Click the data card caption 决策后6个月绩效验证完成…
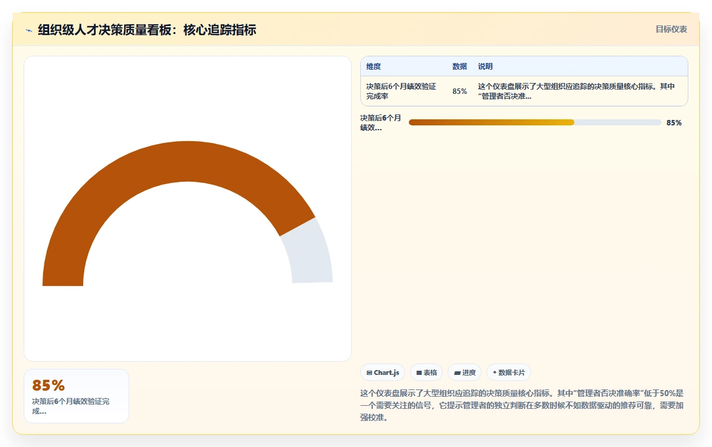 pyautogui.click(x=71, y=406)
